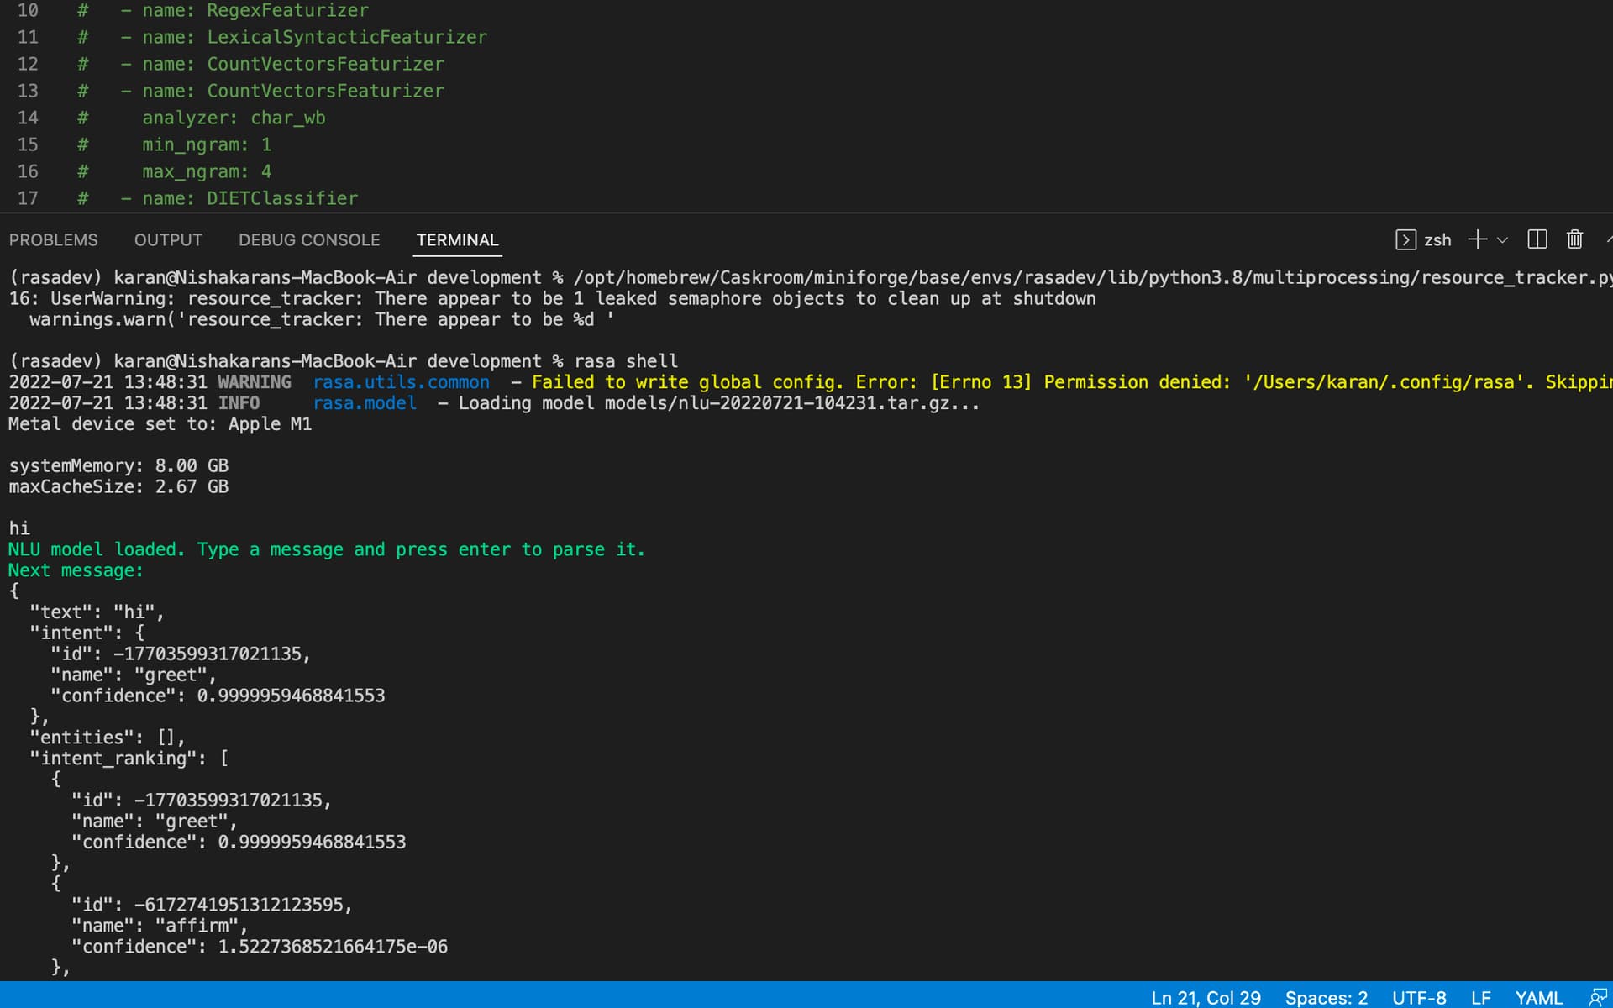Image resolution: width=1613 pixels, height=1008 pixels.
Task: Show the DEBUG CONSOLE tab
Action: tap(309, 240)
